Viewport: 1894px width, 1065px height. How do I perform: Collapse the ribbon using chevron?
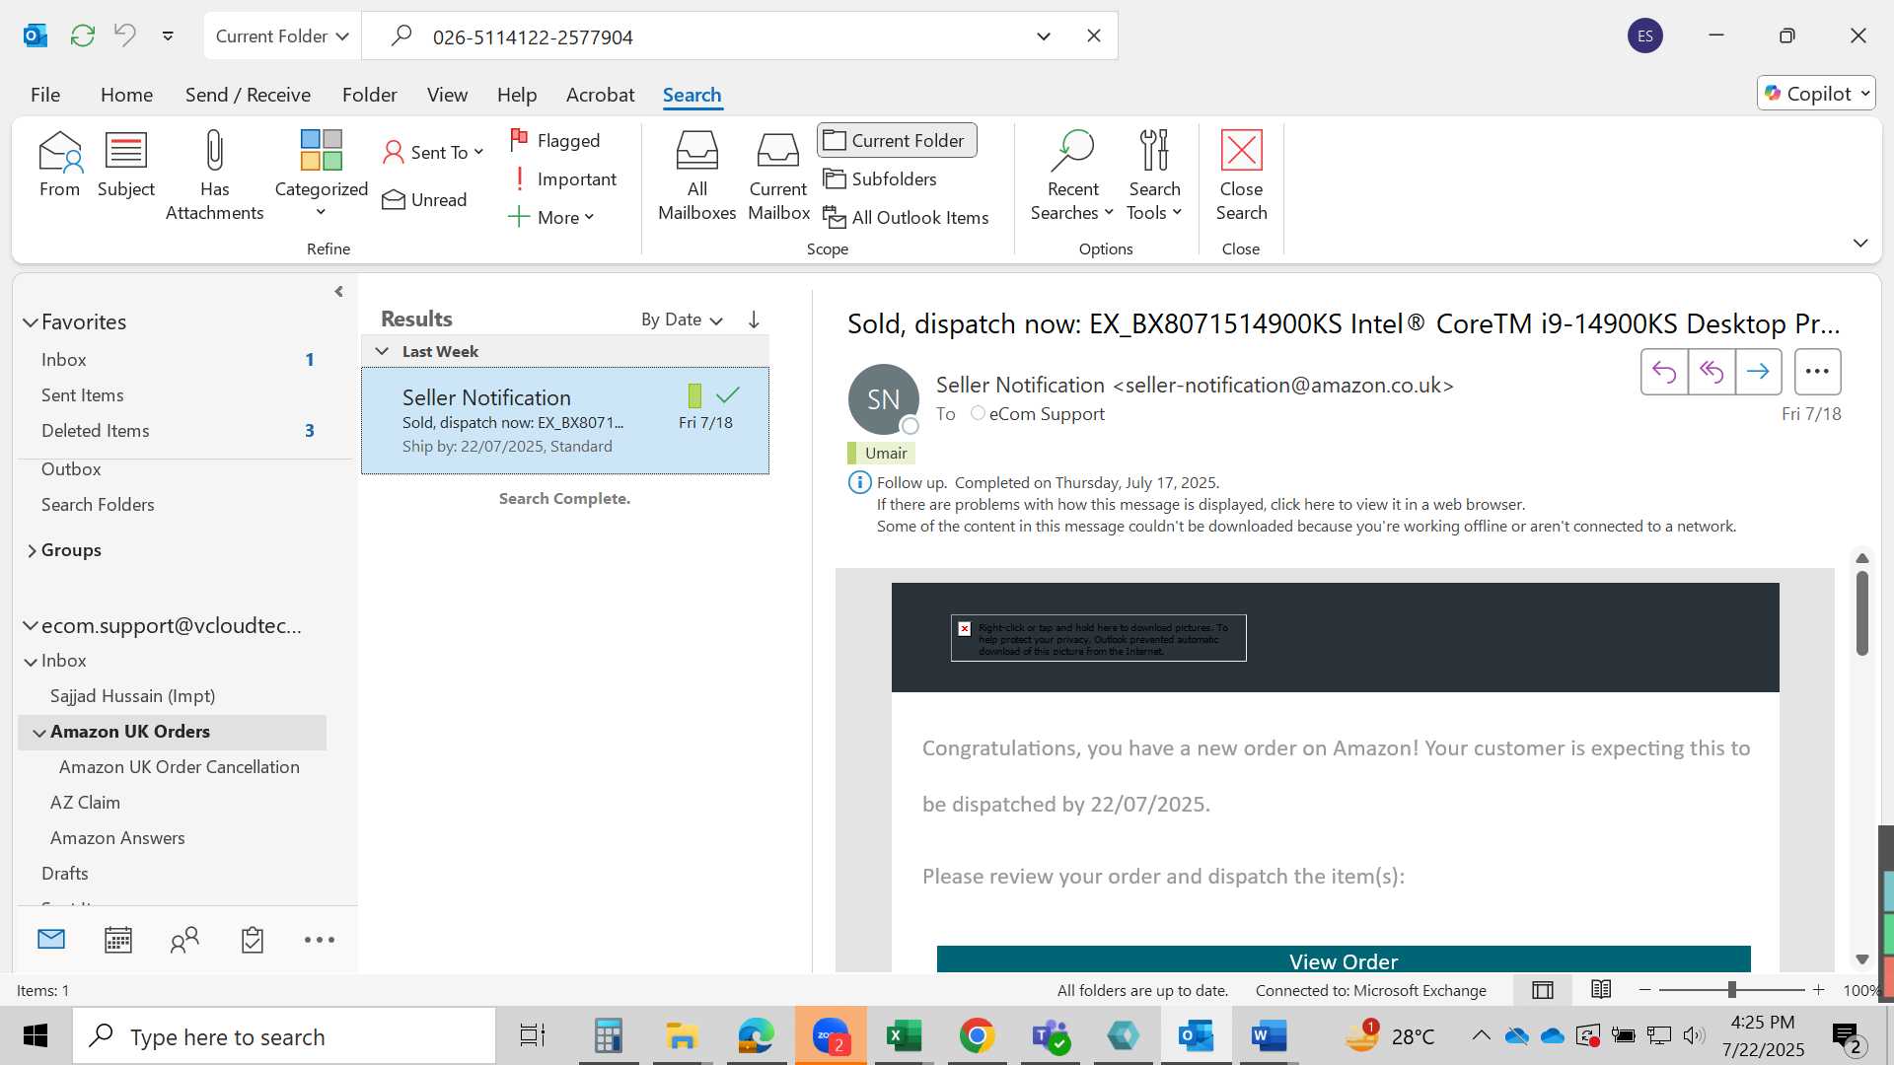(1859, 243)
